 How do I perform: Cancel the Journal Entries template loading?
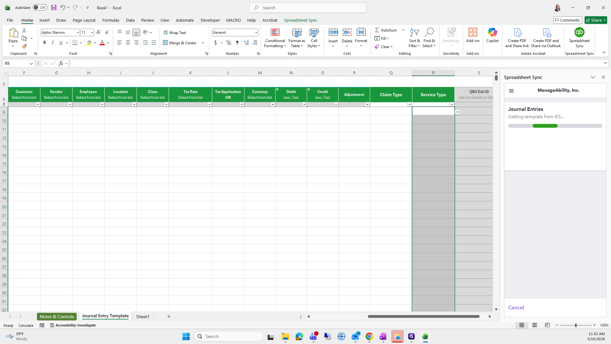(x=516, y=307)
